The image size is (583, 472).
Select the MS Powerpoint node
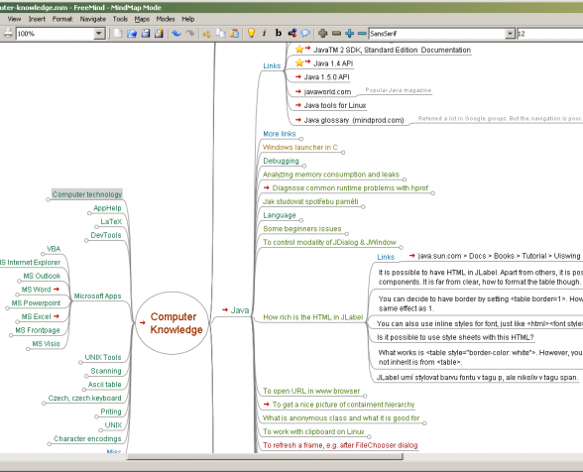pos(36,302)
